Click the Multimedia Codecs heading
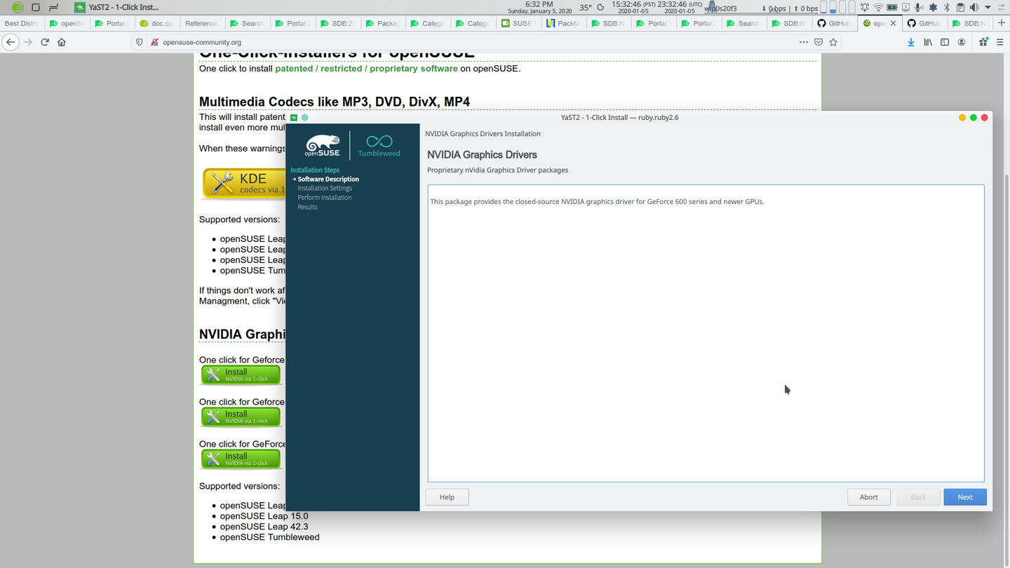Image resolution: width=1010 pixels, height=568 pixels. click(x=335, y=102)
